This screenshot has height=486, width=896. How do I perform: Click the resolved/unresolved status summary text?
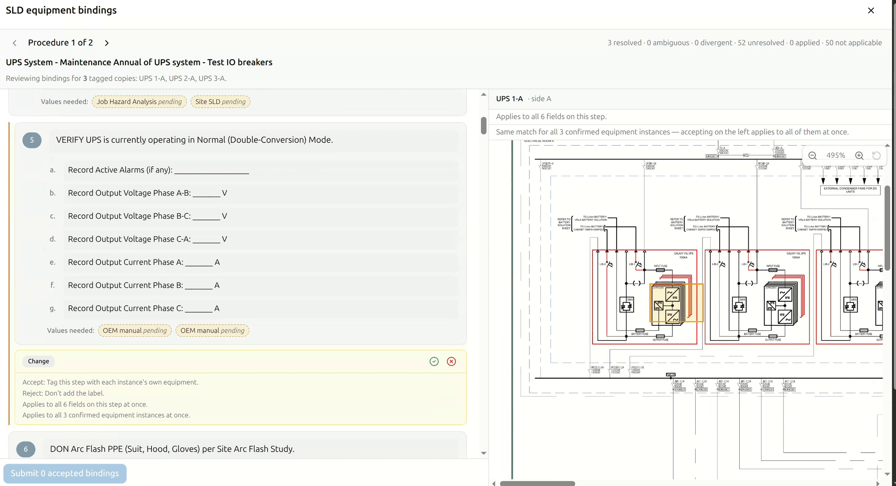[x=744, y=43]
